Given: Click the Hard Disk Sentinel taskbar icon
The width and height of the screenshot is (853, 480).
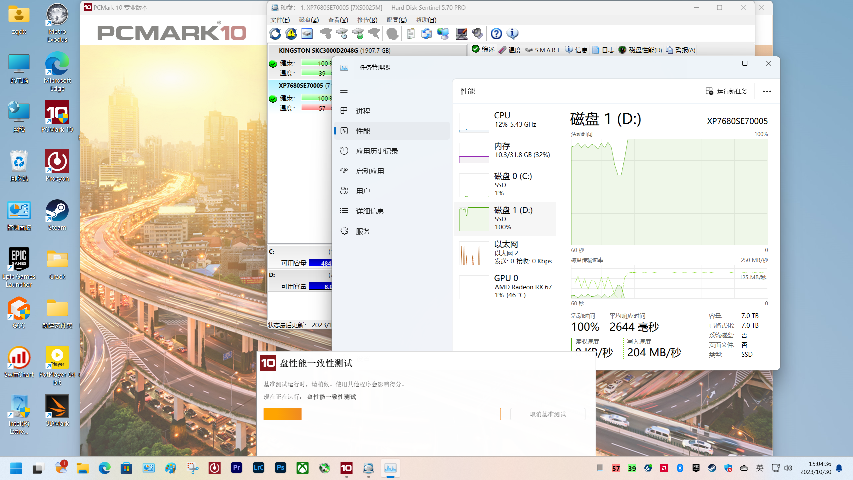Looking at the screenshot, I should 369,468.
